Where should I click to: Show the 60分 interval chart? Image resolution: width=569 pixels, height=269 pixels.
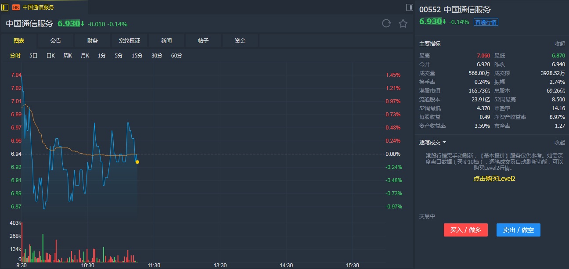(x=176, y=56)
